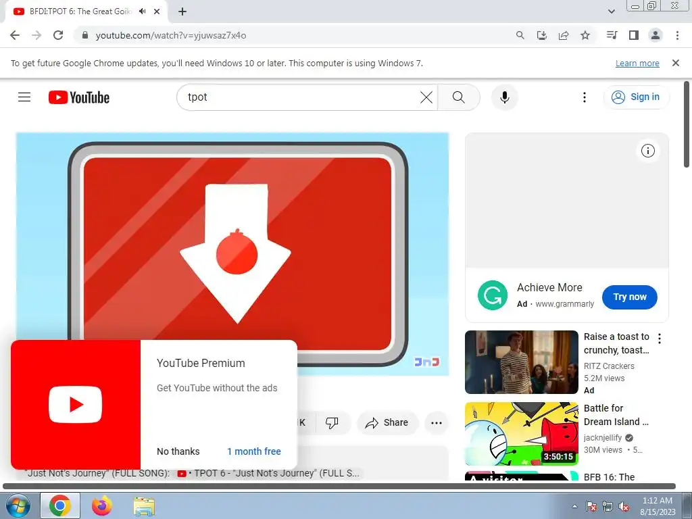Open the RITZ Crackers ad thumbnail
The image size is (692, 519).
point(521,362)
